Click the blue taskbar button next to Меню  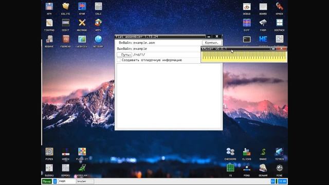[55, 181]
